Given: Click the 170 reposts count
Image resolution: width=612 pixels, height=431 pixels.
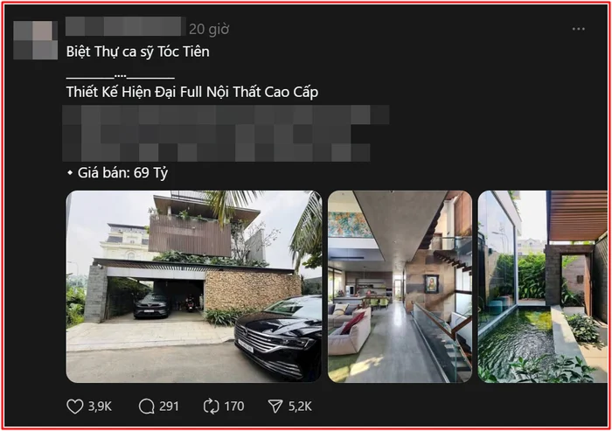Looking at the screenshot, I should click(234, 407).
